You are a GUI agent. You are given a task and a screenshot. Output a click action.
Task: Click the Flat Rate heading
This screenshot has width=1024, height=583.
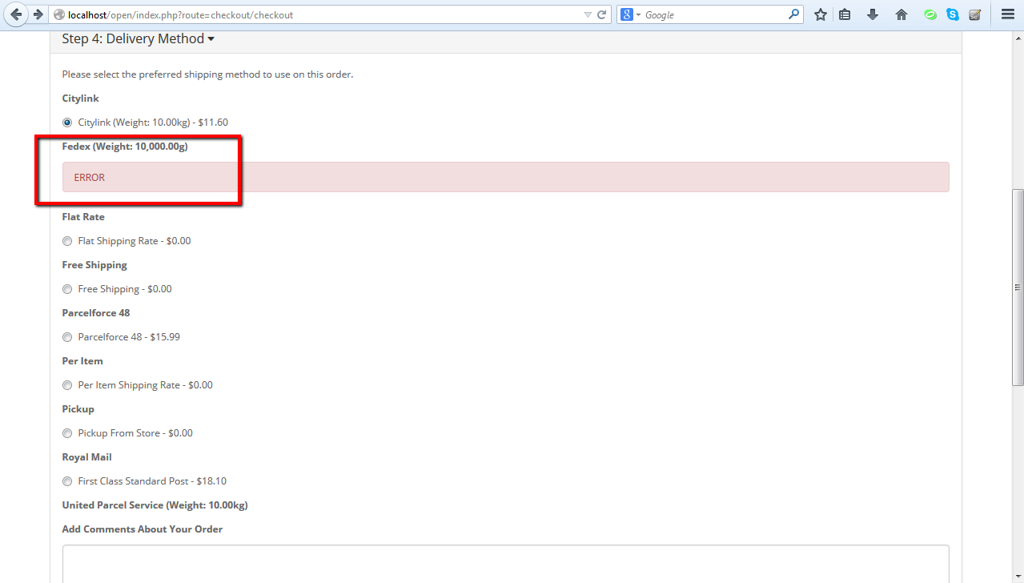click(83, 217)
